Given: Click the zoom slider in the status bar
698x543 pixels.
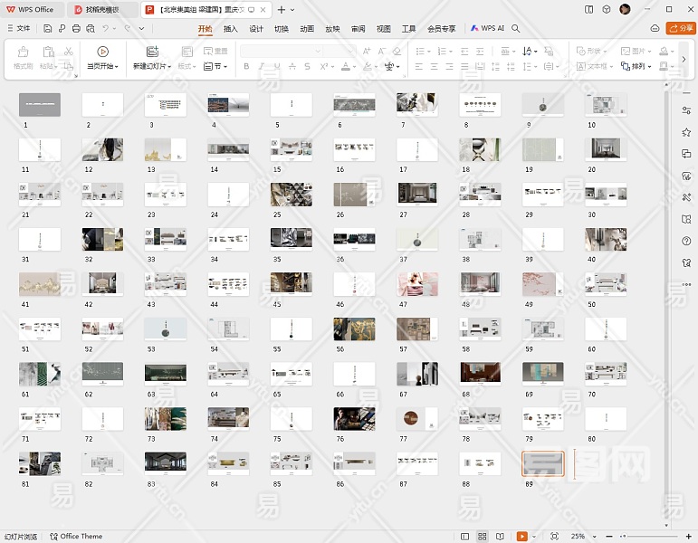Looking at the screenshot, I should coord(647,537).
